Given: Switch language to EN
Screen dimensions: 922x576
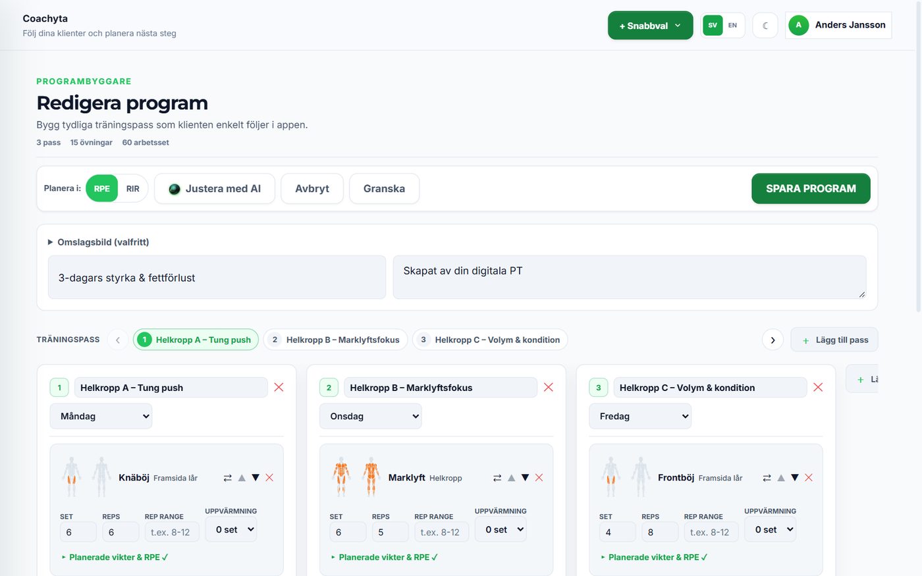Looking at the screenshot, I should pos(732,26).
